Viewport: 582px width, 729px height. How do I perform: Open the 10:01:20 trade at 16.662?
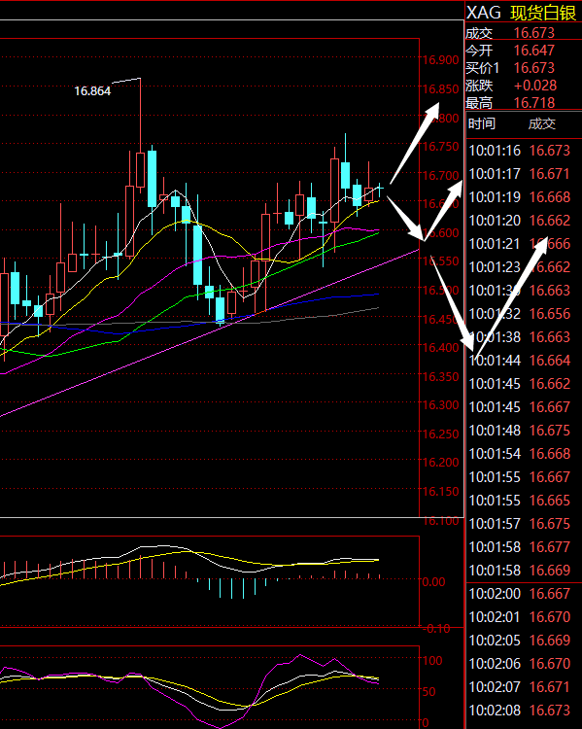coord(524,221)
